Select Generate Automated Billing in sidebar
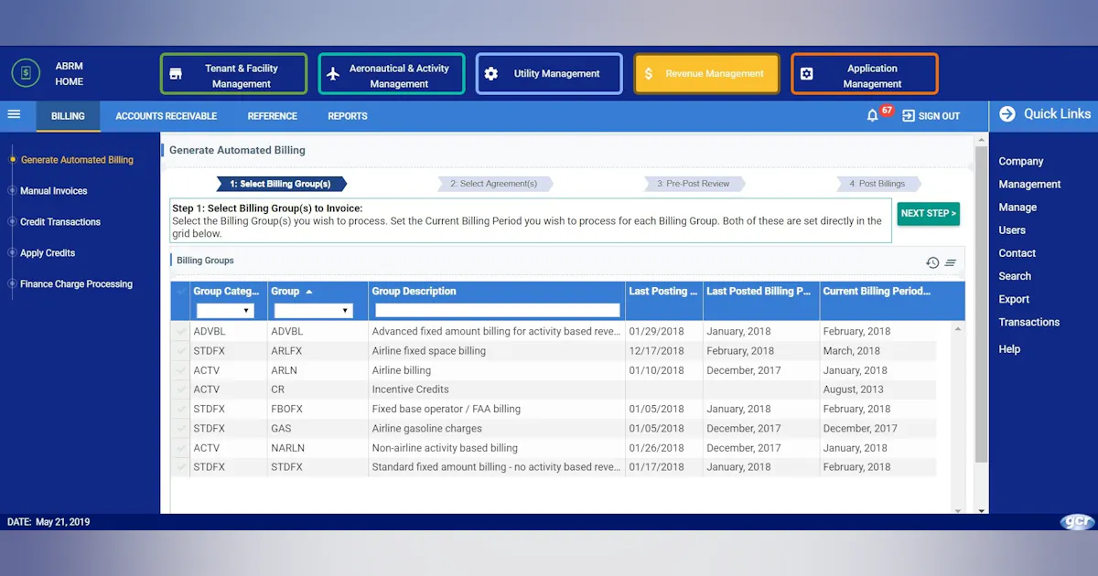The height and width of the screenshot is (576, 1098). [x=77, y=160]
